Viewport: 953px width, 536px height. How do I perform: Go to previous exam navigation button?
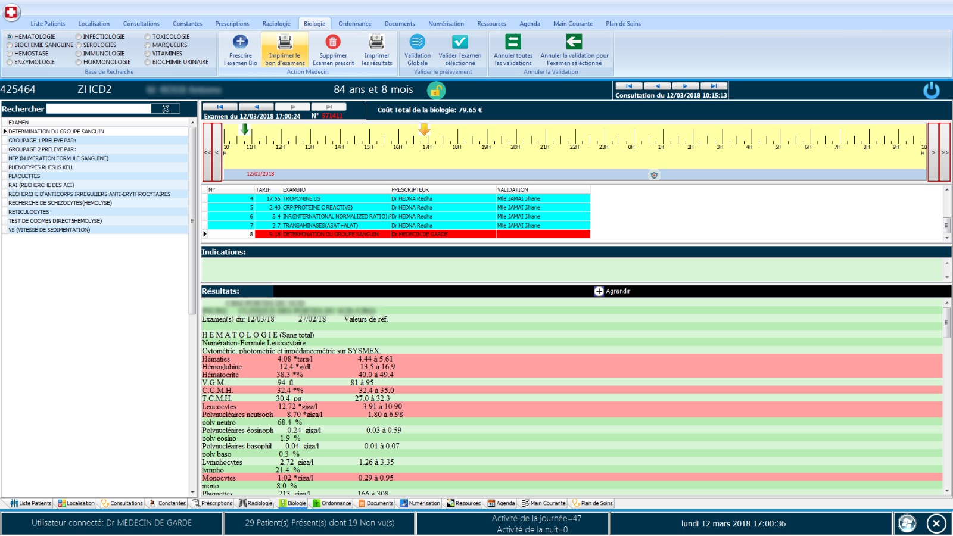256,107
